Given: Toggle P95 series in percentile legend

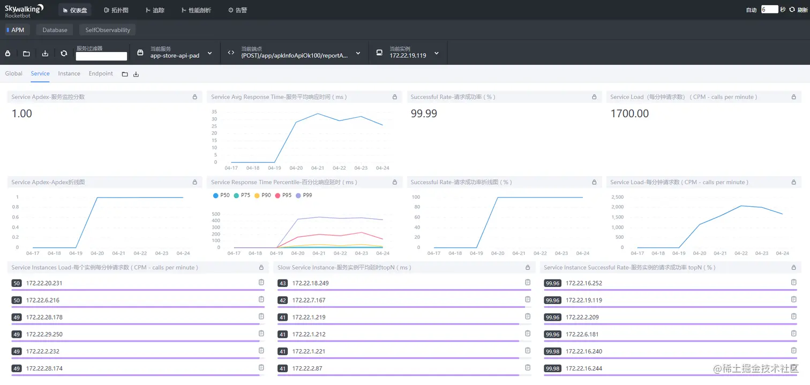Looking at the screenshot, I should [x=283, y=195].
